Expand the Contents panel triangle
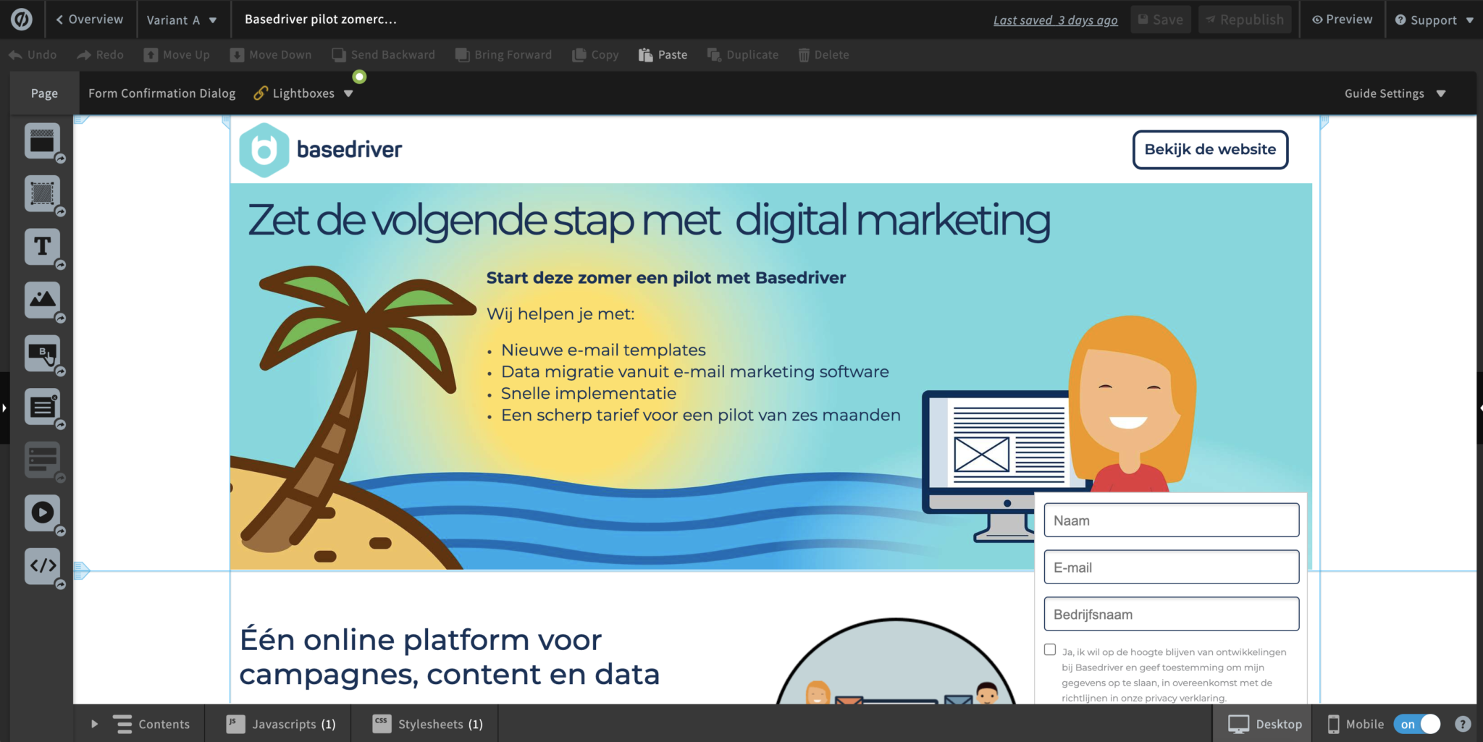The width and height of the screenshot is (1483, 742). tap(94, 724)
